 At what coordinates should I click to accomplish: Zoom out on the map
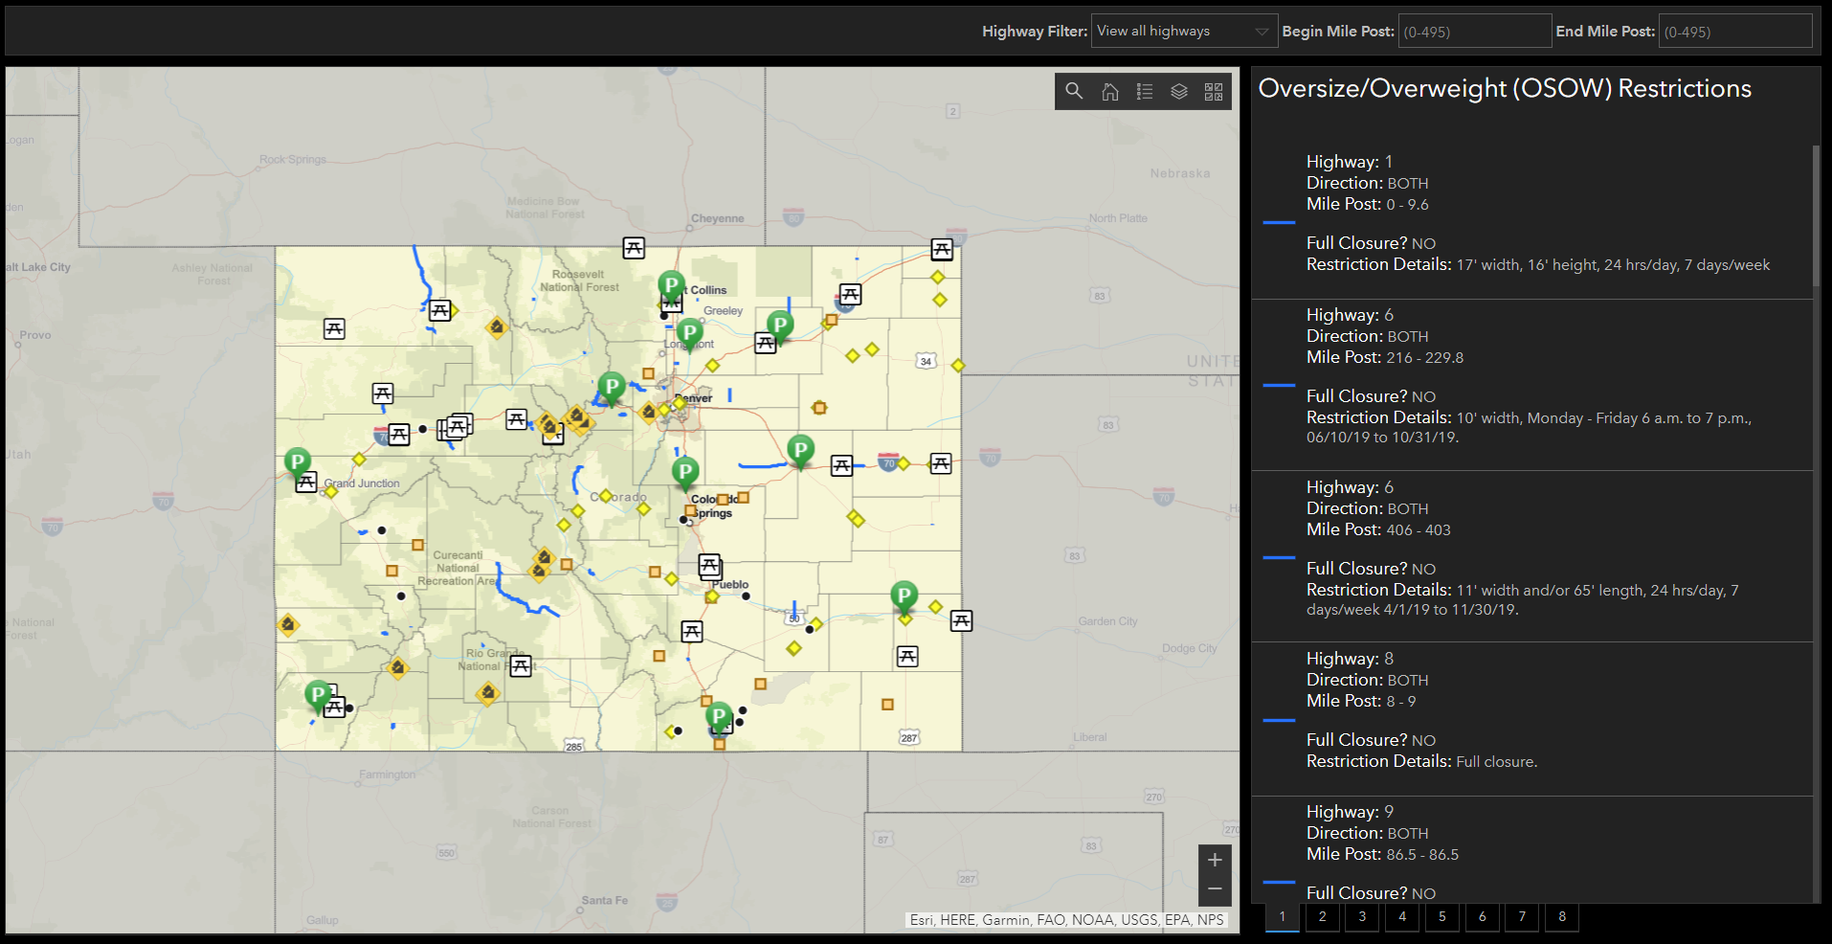click(x=1215, y=889)
